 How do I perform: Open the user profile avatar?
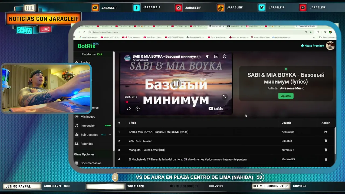pyautogui.click(x=330, y=46)
